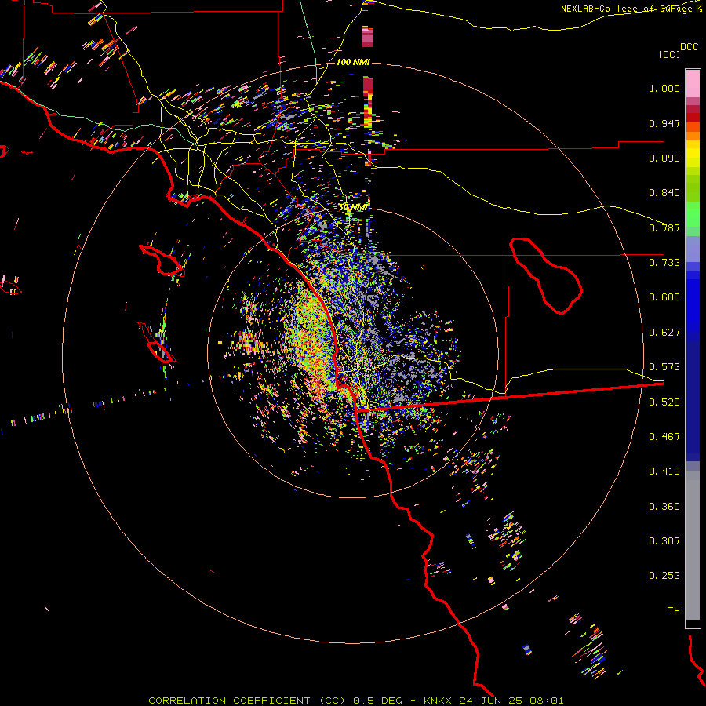Select the 0.947 scale value
Screen dimensions: 706x706
[664, 123]
